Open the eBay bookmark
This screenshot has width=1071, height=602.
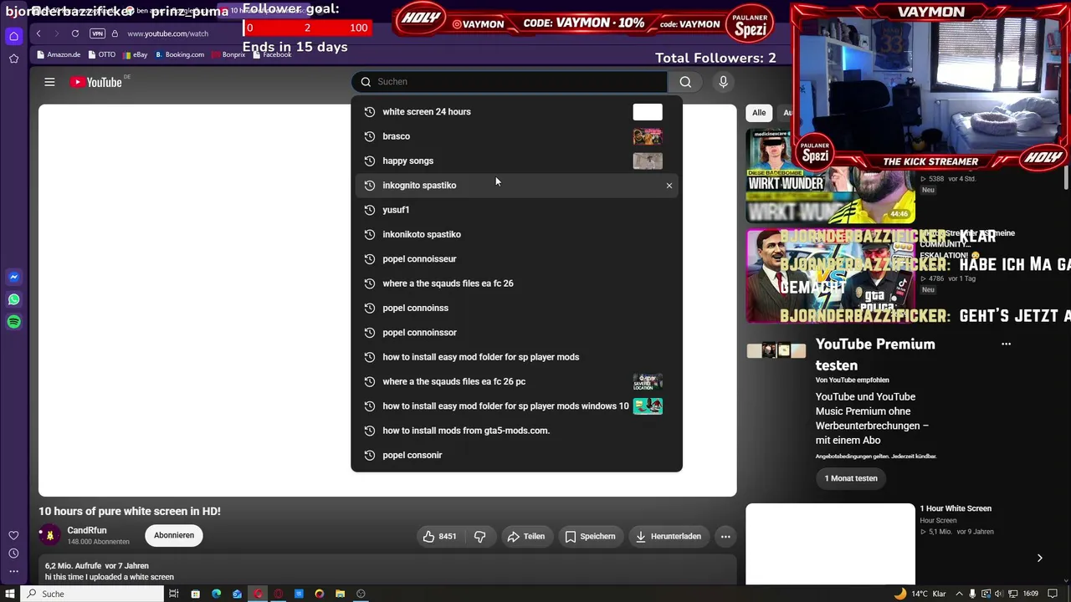(x=135, y=55)
